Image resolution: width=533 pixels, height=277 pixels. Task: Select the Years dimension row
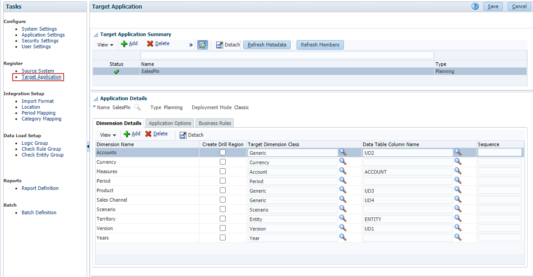click(x=310, y=238)
